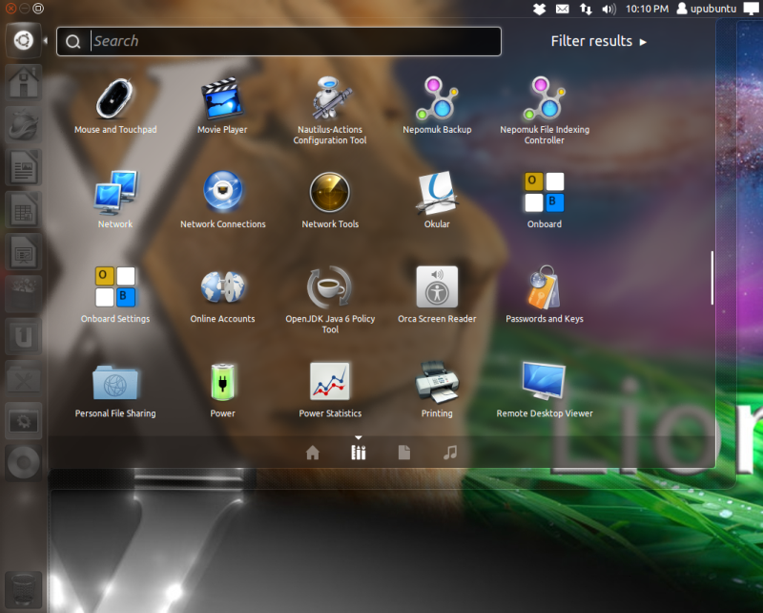Open Orca Screen Reader

pos(437,294)
